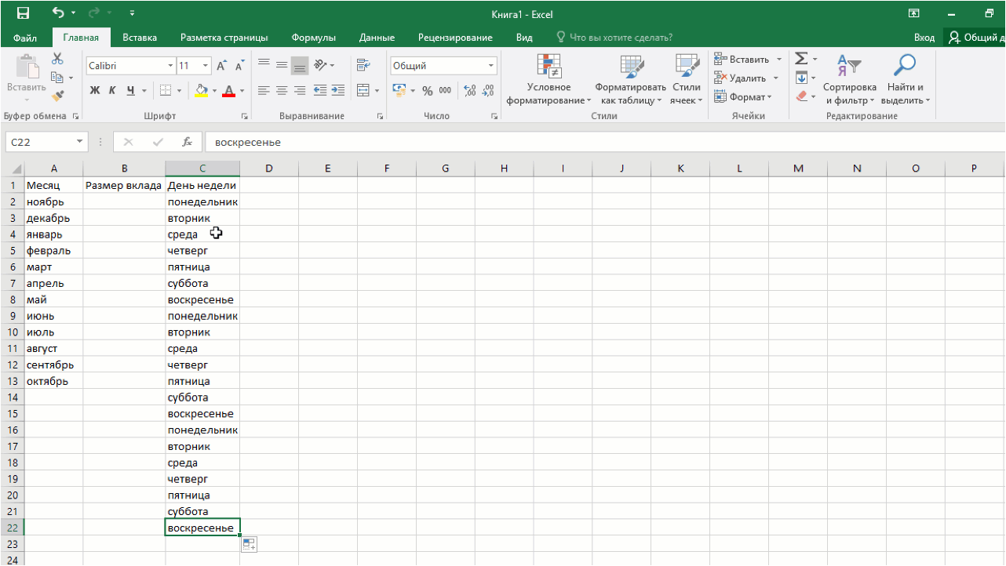Click the Вход sign-in link
Image resolution: width=1006 pixels, height=566 pixels.
pyautogui.click(x=924, y=38)
